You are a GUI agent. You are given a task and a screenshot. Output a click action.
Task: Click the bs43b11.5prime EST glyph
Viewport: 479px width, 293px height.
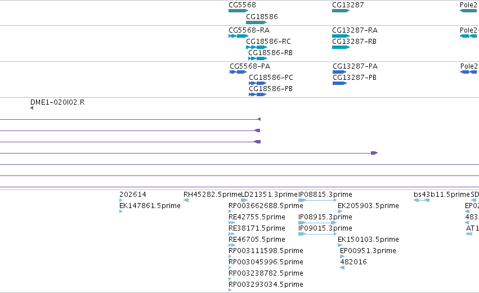click(422, 200)
